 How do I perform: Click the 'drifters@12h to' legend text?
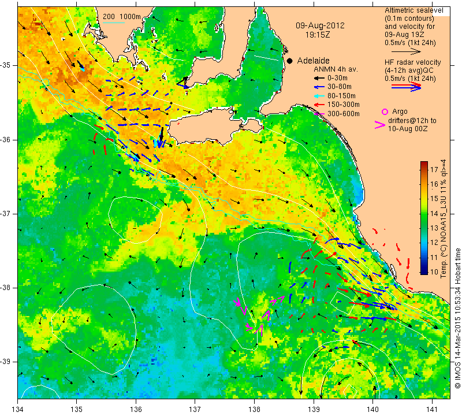412,121
